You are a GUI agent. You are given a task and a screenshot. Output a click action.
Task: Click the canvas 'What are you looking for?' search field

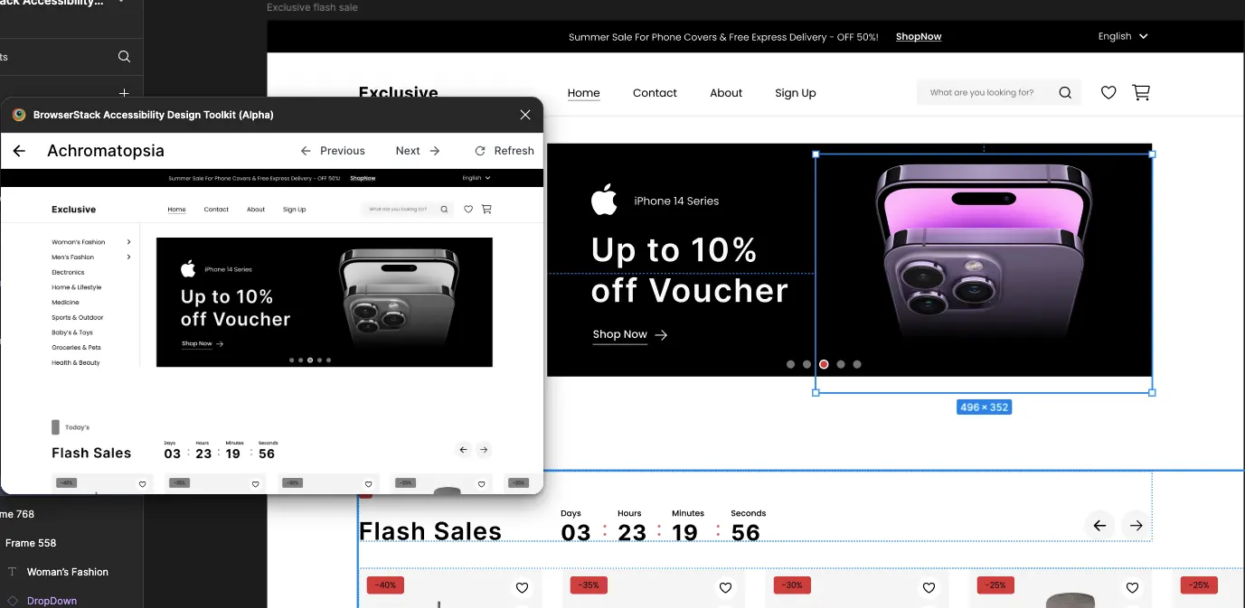[999, 92]
